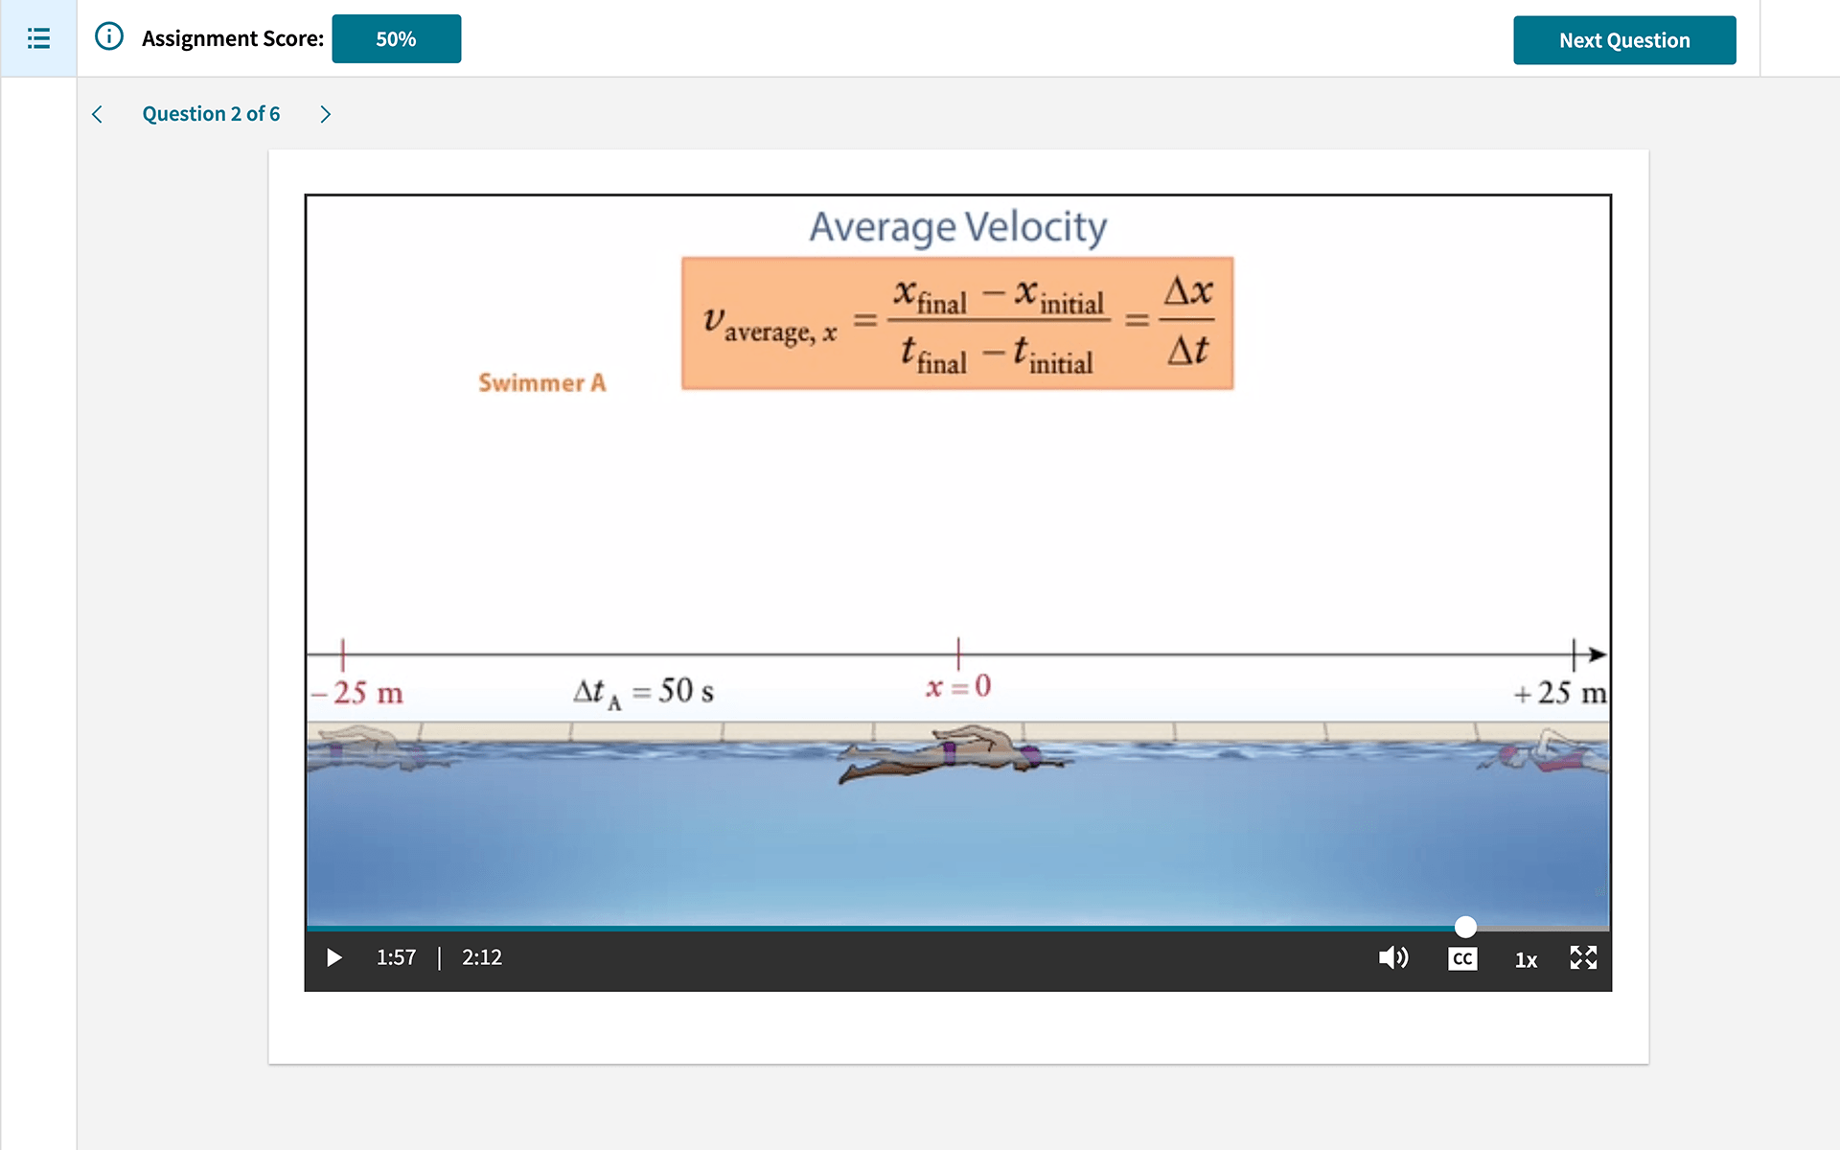Select Question 2 of 6 label

[x=211, y=114]
